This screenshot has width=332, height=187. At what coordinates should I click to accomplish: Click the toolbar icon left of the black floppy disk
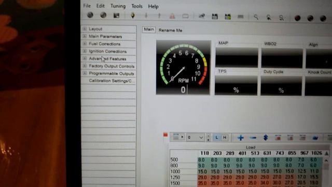(202, 16)
